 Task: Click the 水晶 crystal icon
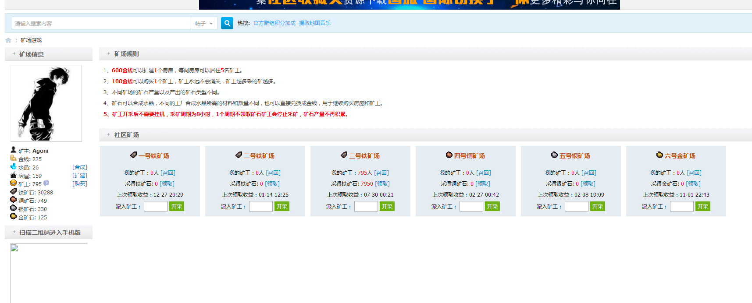coord(13,166)
